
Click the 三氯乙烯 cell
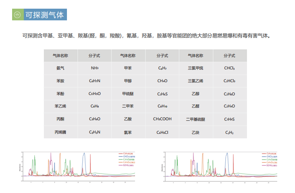point(196,81)
